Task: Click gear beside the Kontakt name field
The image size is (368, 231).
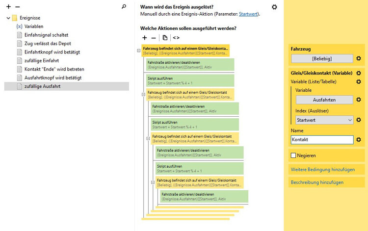Action: (359, 140)
